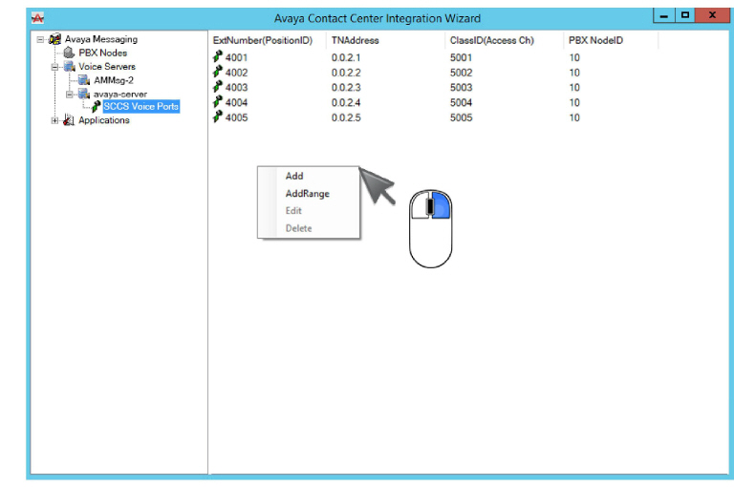Collapse the Voice Servers tree node
Screen dimensions: 734x487
point(54,67)
